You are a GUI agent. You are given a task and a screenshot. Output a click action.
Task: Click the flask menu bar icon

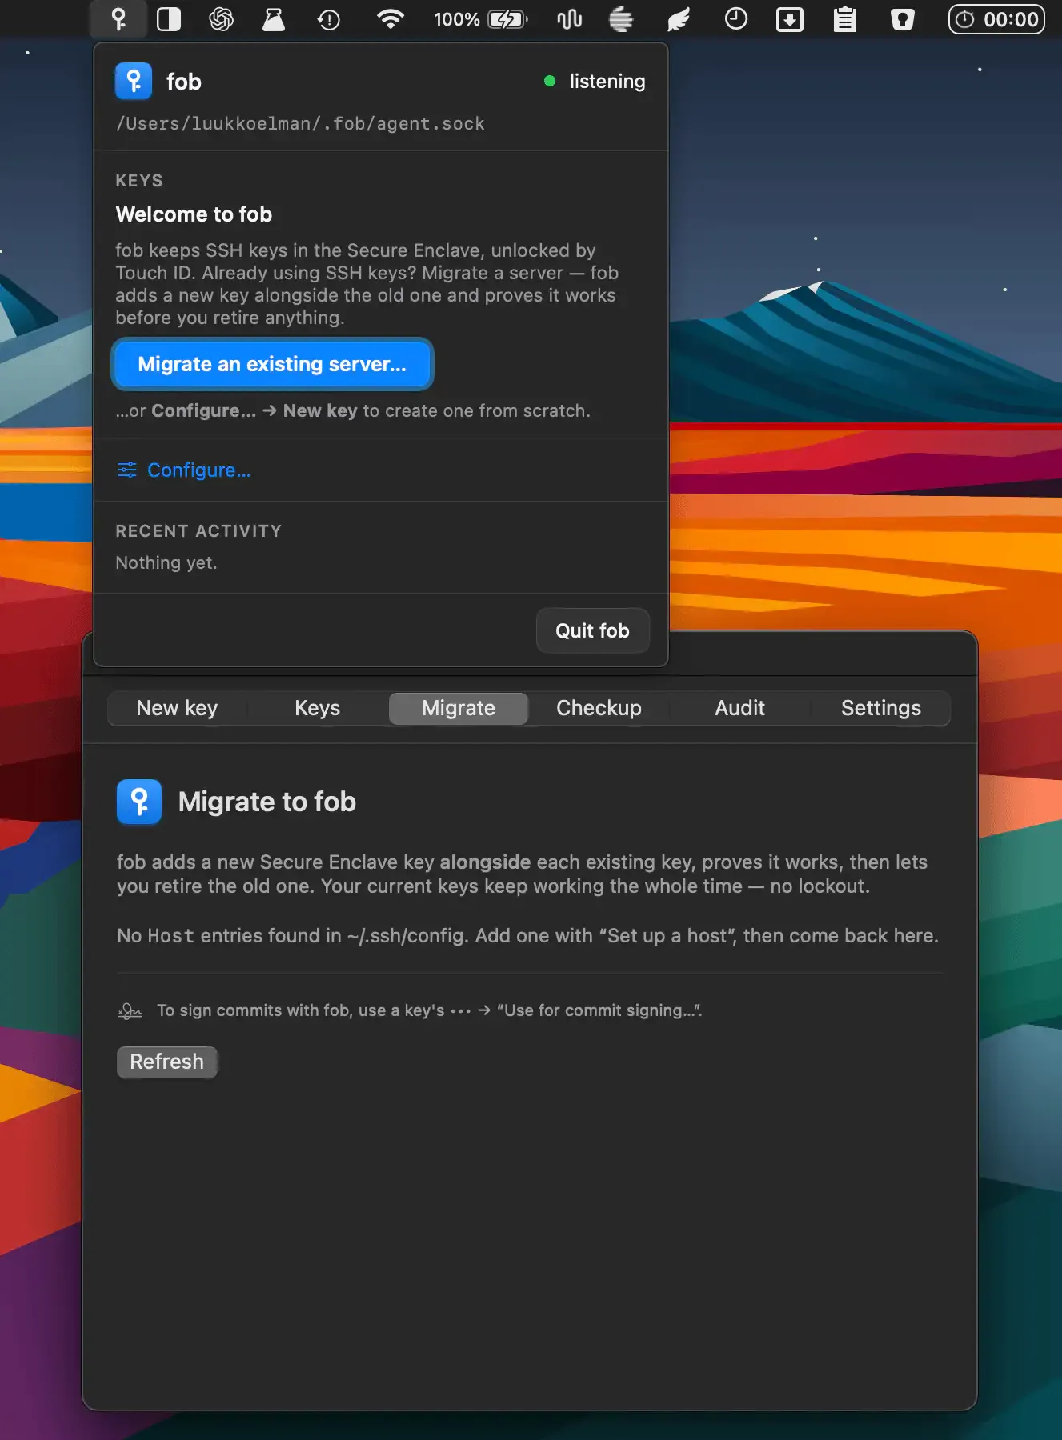(274, 19)
